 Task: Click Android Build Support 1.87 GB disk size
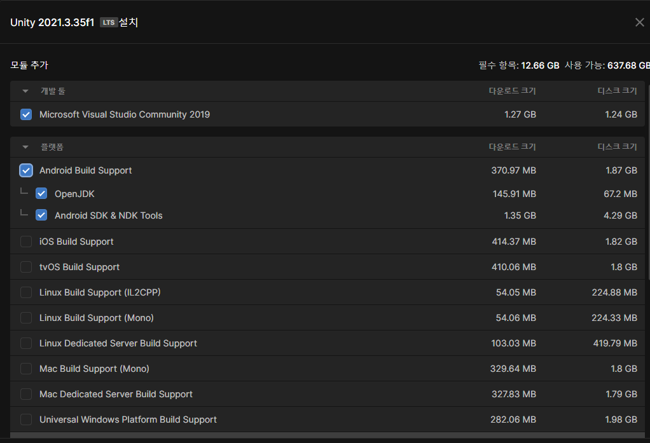(621, 170)
